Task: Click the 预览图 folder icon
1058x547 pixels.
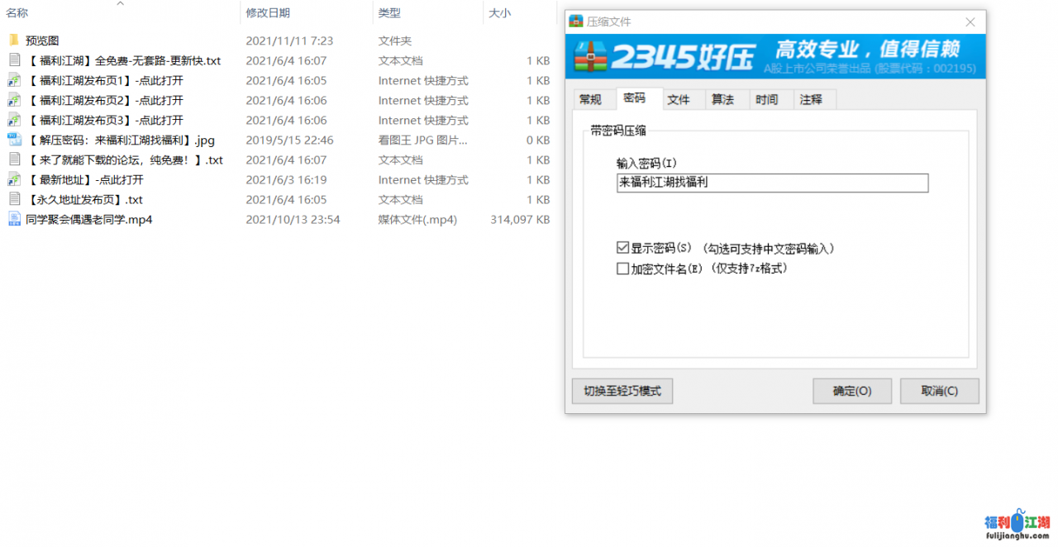Action: pyautogui.click(x=14, y=40)
